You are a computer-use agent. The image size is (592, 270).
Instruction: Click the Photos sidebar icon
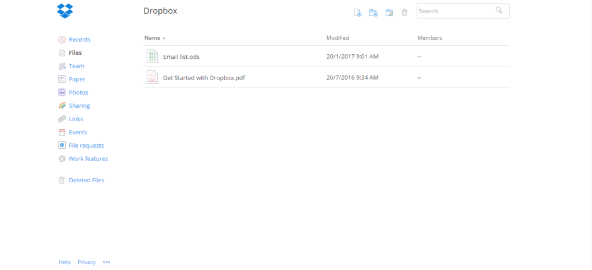click(62, 92)
